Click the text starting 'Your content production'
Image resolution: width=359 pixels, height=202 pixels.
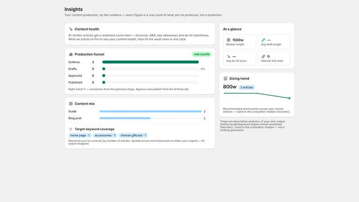click(143, 15)
